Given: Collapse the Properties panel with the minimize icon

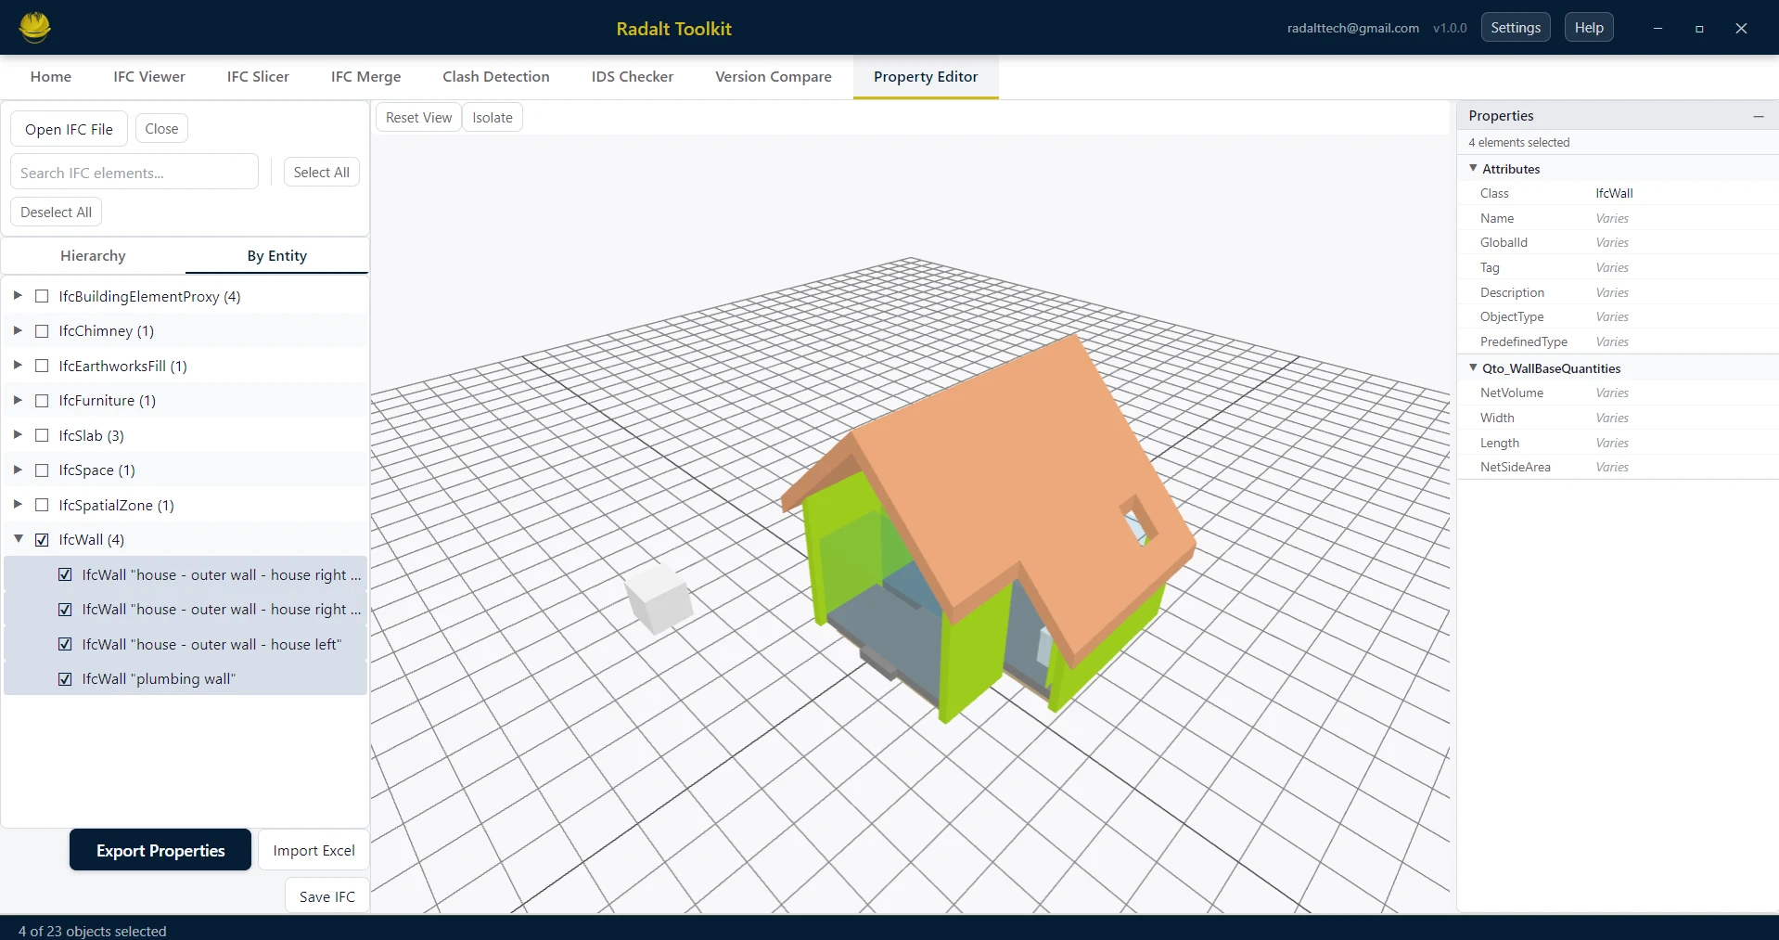Looking at the screenshot, I should pyautogui.click(x=1759, y=116).
